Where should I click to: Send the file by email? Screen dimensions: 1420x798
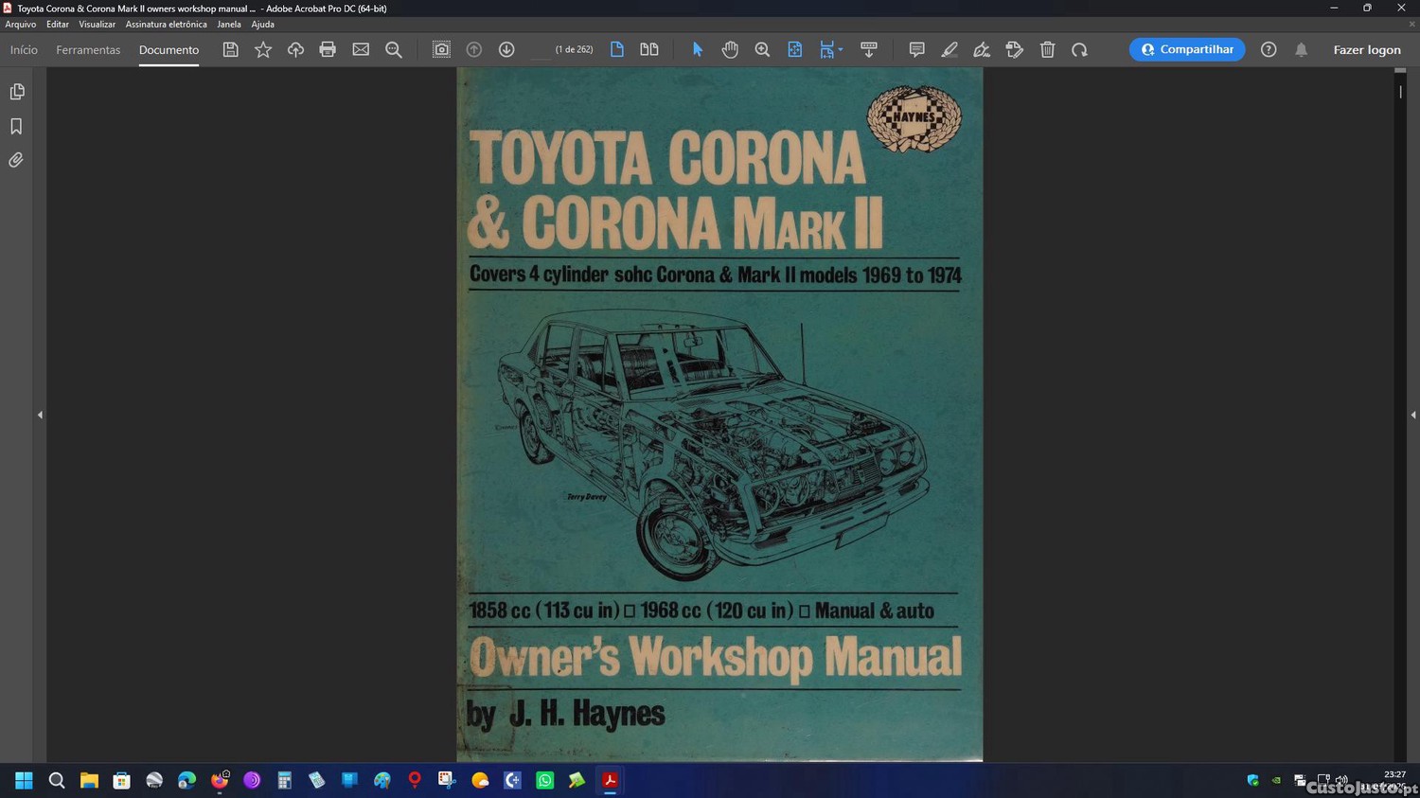(x=361, y=49)
